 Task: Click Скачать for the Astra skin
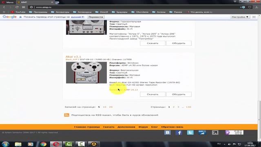[x=153, y=43]
